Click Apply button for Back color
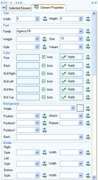98x180 pixels. tap(71, 65)
